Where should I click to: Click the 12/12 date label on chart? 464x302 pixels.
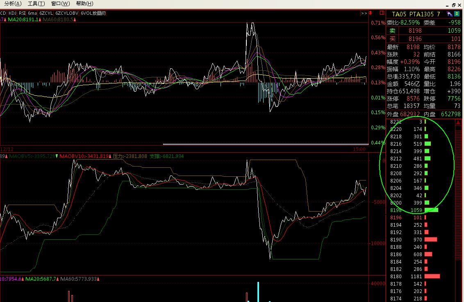(x=7, y=149)
